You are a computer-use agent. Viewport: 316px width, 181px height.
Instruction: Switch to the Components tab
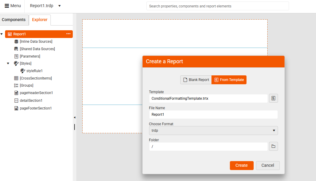(x=14, y=20)
